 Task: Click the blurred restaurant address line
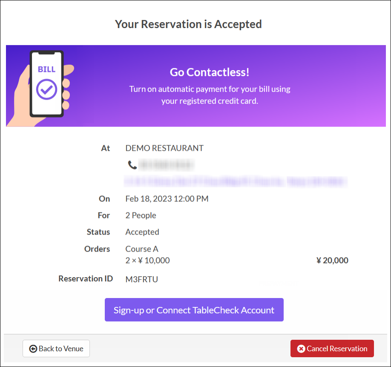click(x=236, y=182)
